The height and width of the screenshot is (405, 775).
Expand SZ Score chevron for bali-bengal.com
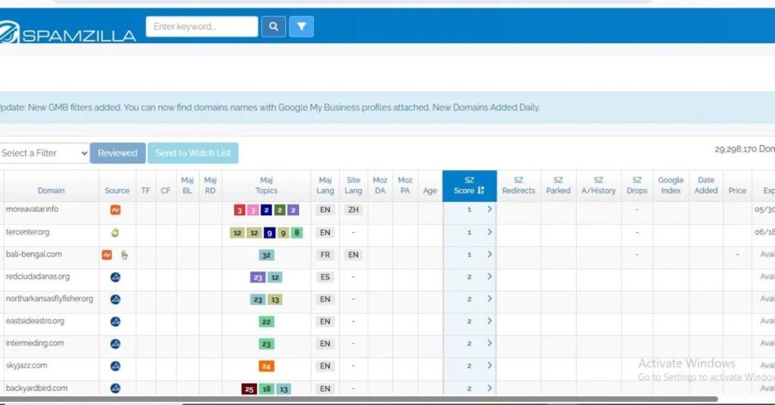coord(490,254)
